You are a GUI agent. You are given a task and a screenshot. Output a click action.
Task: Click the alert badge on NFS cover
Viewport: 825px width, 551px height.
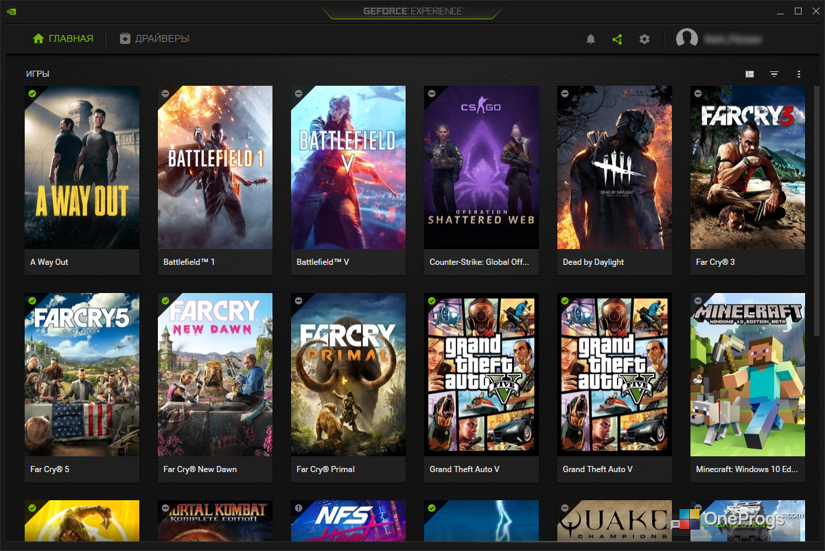pyautogui.click(x=299, y=508)
